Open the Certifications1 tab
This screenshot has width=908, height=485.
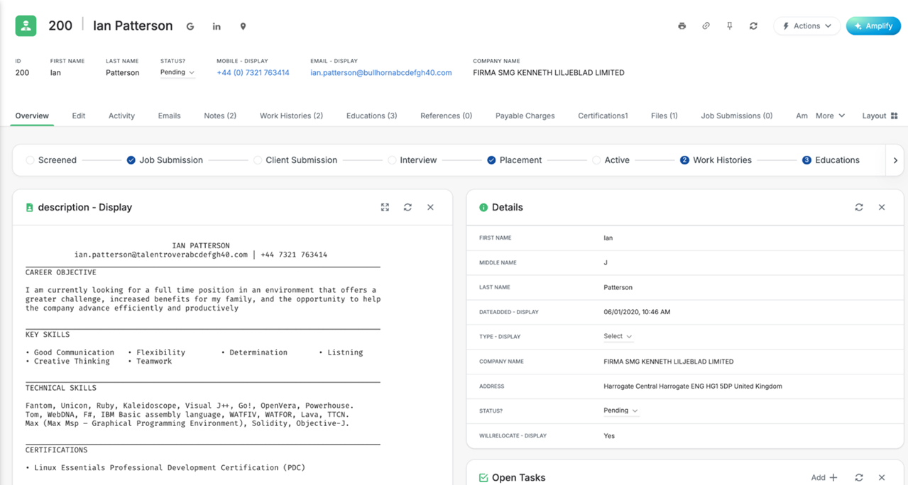[x=603, y=116]
